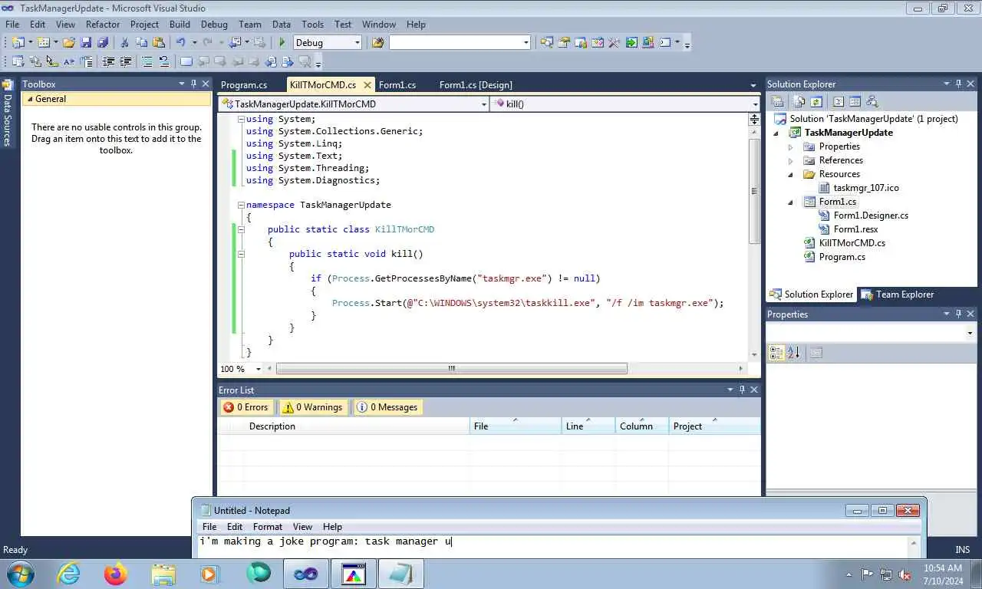Toggle auto-hide pin on the Error List

[742, 390]
